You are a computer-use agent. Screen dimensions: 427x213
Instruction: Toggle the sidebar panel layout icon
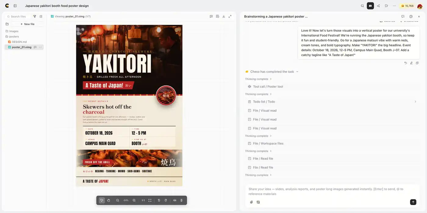click(15, 6)
